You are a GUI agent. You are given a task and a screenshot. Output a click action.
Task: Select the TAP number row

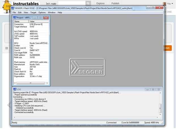tap(31, 36)
